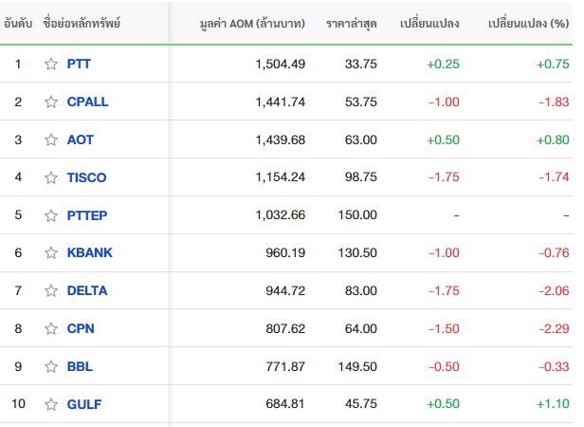
Task: Click the star icon beside DELTA
Action: (x=51, y=290)
